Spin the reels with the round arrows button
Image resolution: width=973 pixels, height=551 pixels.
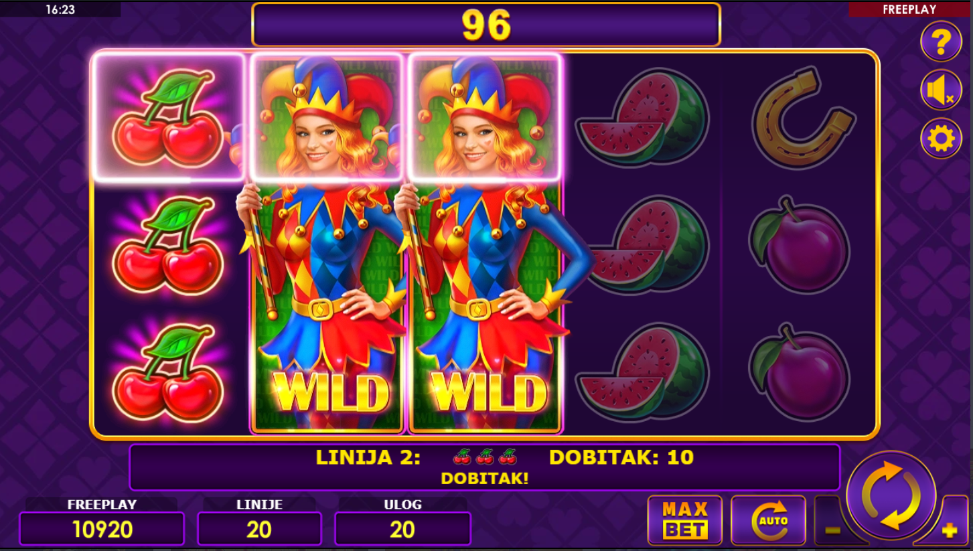coord(891,496)
